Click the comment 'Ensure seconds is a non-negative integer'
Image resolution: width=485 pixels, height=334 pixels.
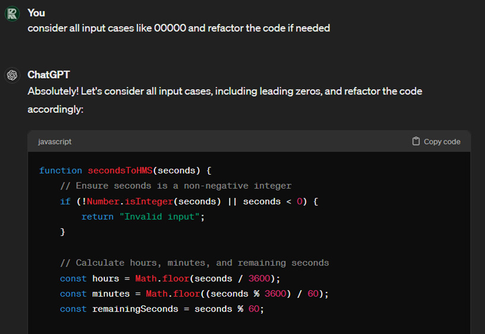pos(176,186)
